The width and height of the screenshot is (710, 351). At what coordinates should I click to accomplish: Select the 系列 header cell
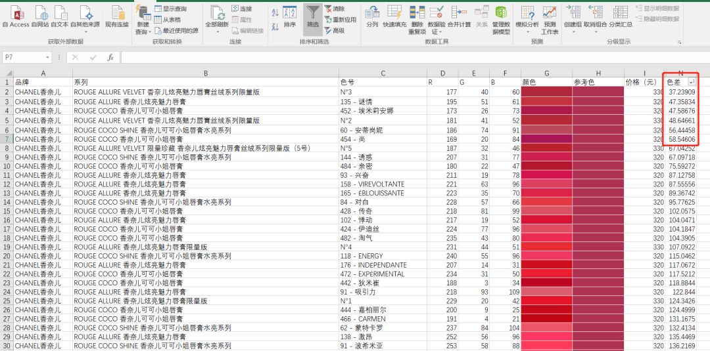click(206, 82)
